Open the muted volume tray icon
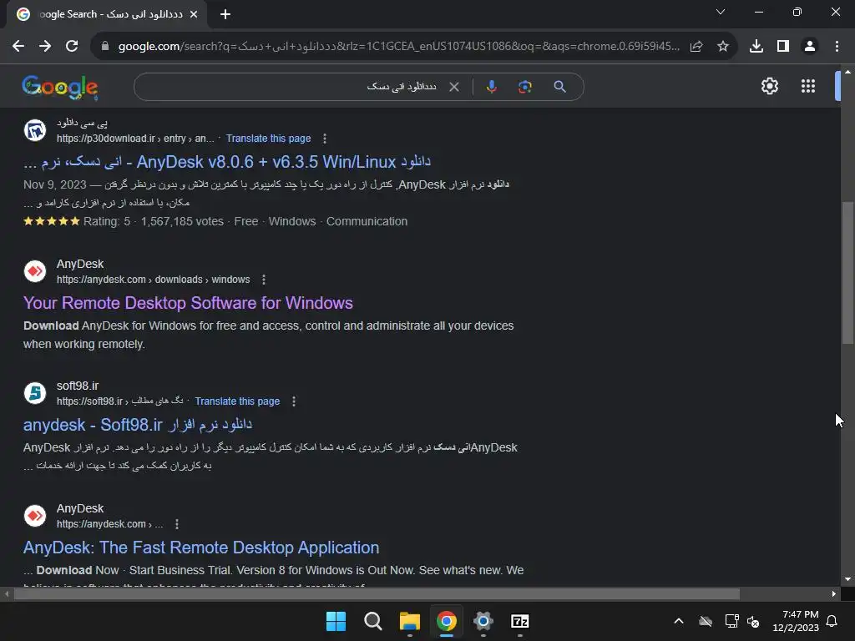Viewport: 855px width, 641px height. coord(754,621)
